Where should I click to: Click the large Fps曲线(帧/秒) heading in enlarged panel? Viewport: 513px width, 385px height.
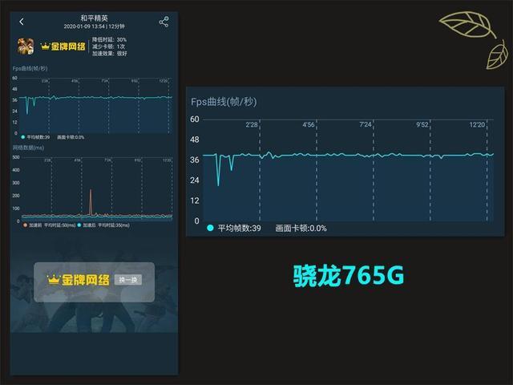click(x=224, y=102)
